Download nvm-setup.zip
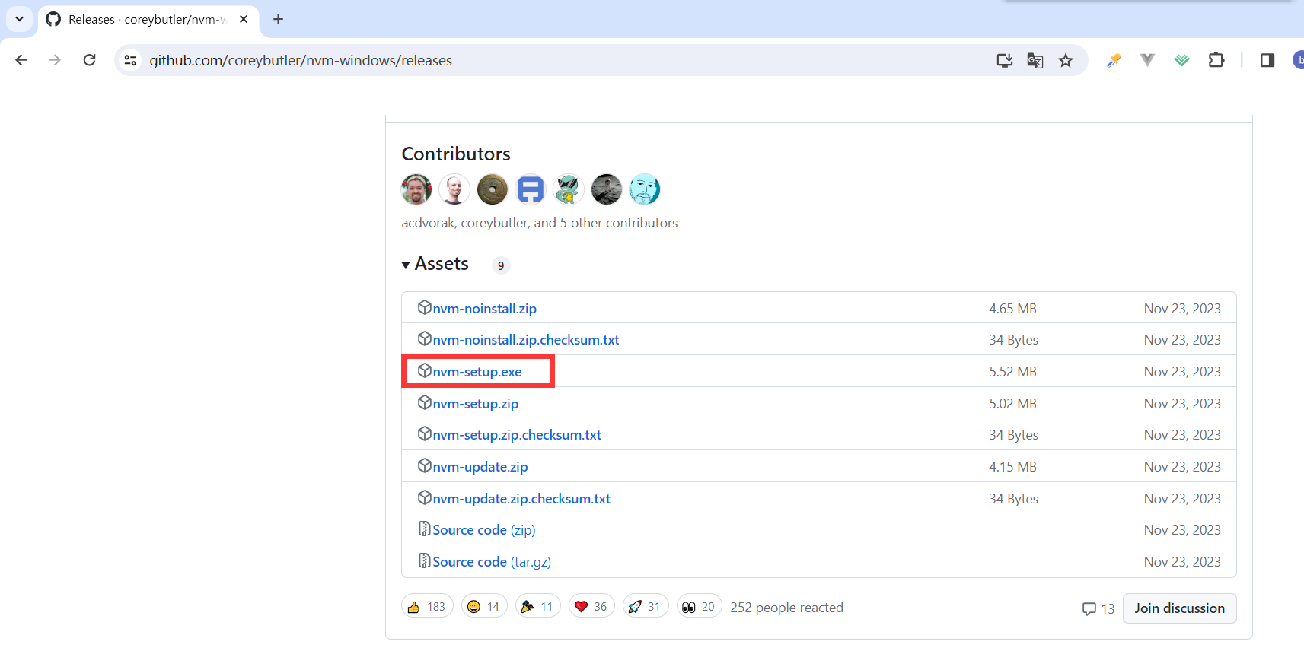Viewport: 1304px width, 670px height. click(476, 404)
